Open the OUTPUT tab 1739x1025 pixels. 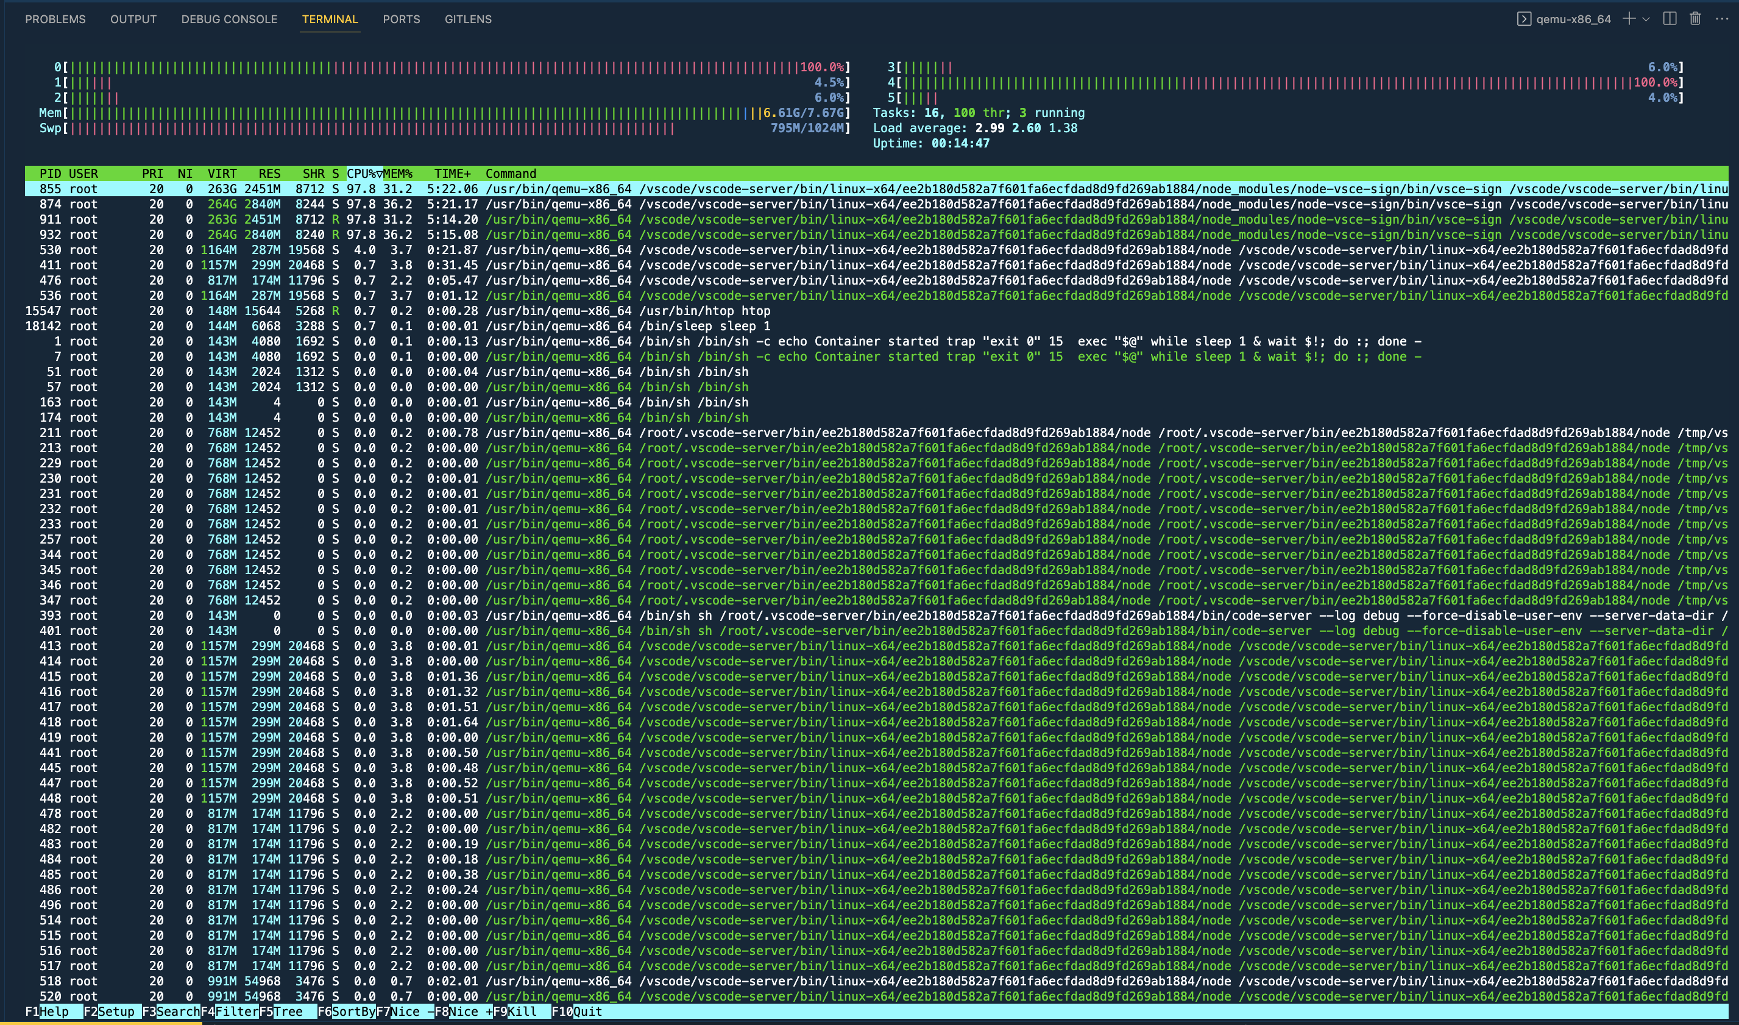click(133, 19)
